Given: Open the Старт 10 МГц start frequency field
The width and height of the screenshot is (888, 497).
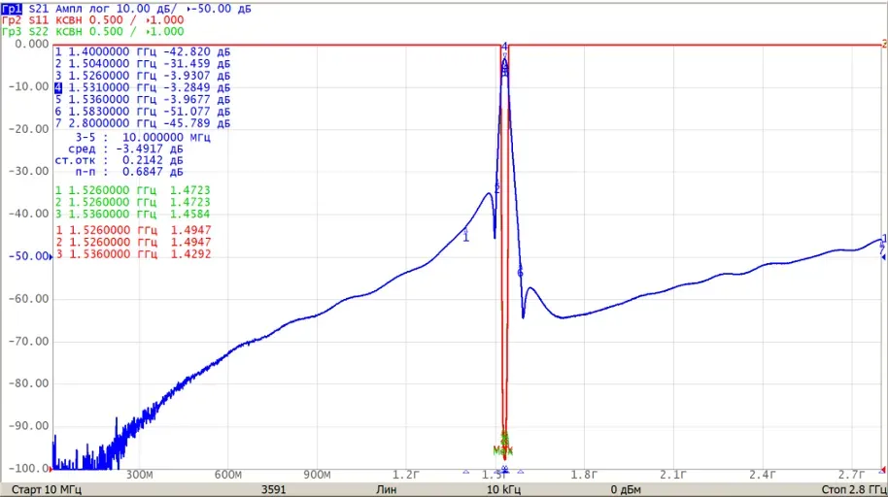Looking at the screenshot, I should (x=47, y=489).
